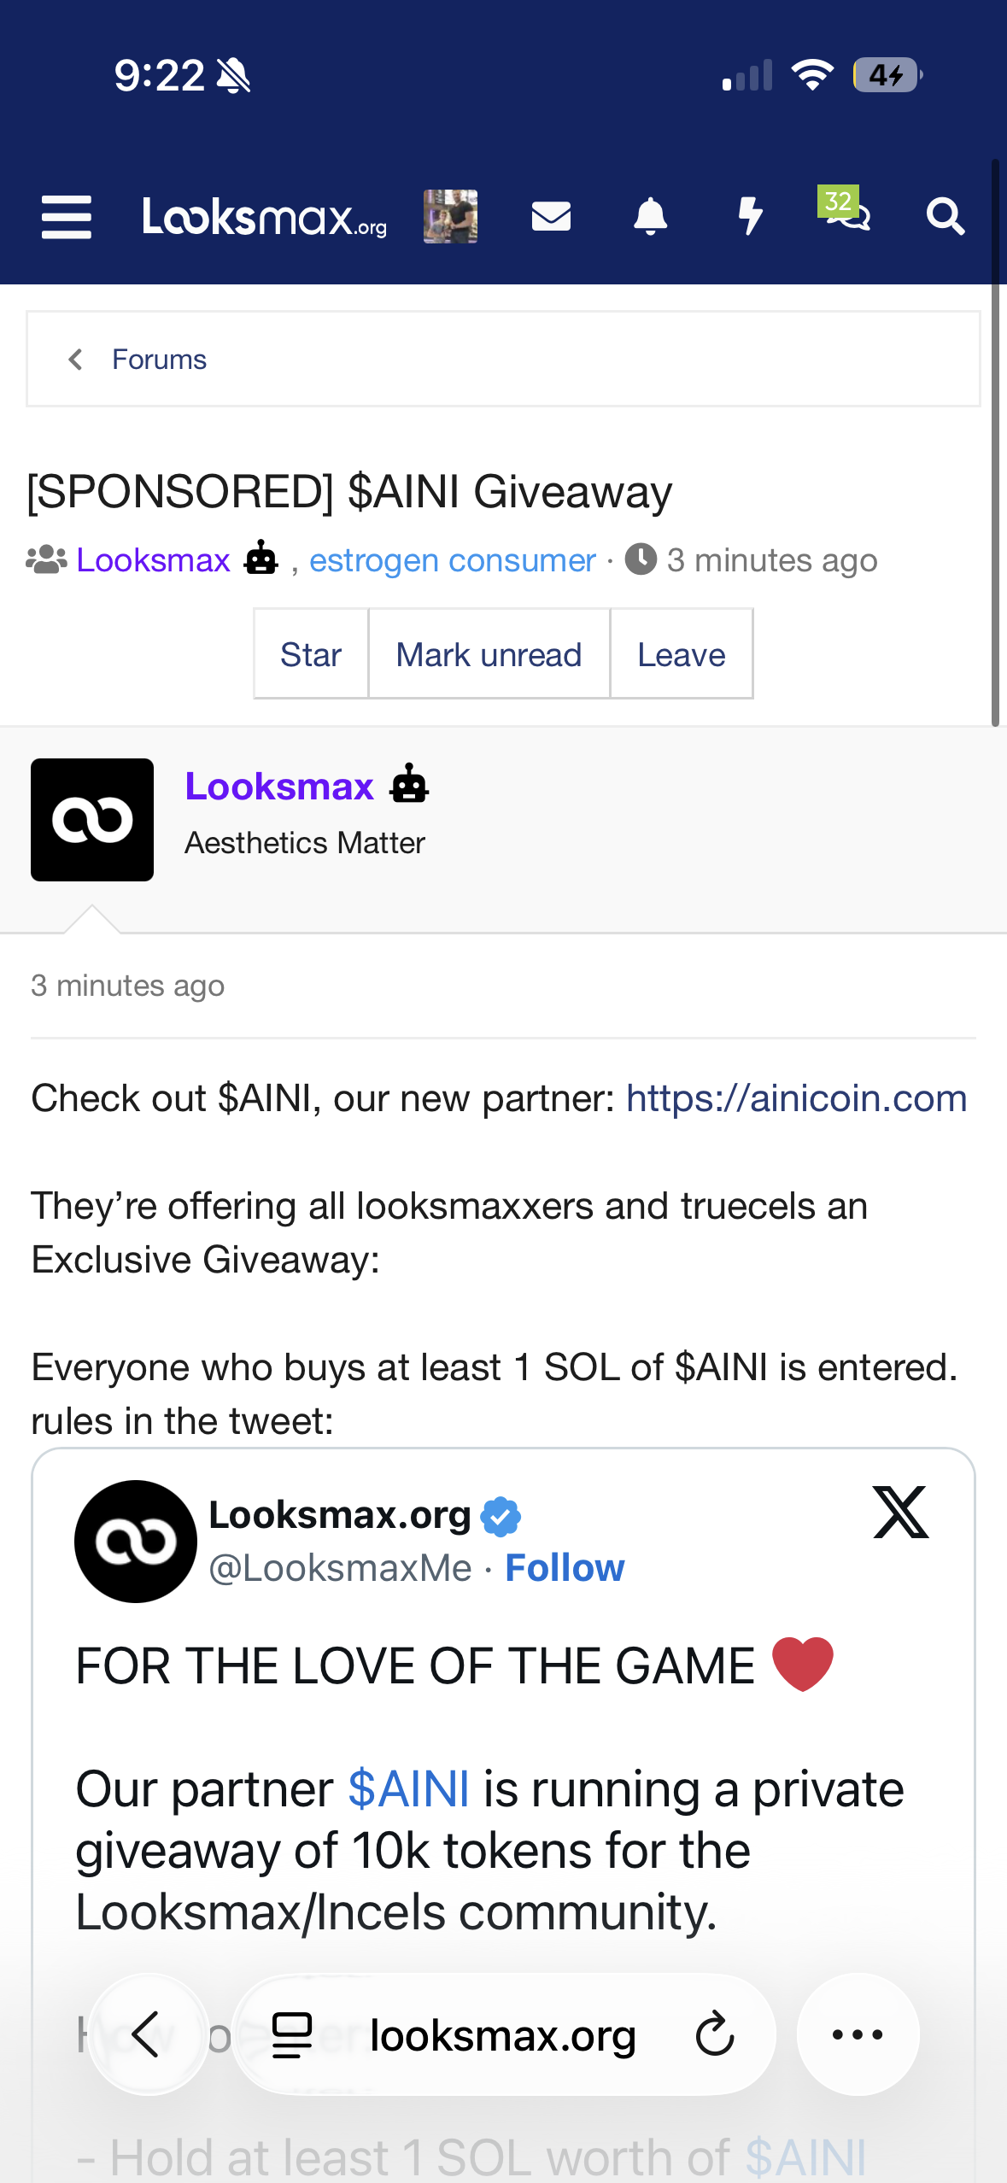Open the page settings icon beside URL
The image size is (1007, 2183).
[x=292, y=2034]
